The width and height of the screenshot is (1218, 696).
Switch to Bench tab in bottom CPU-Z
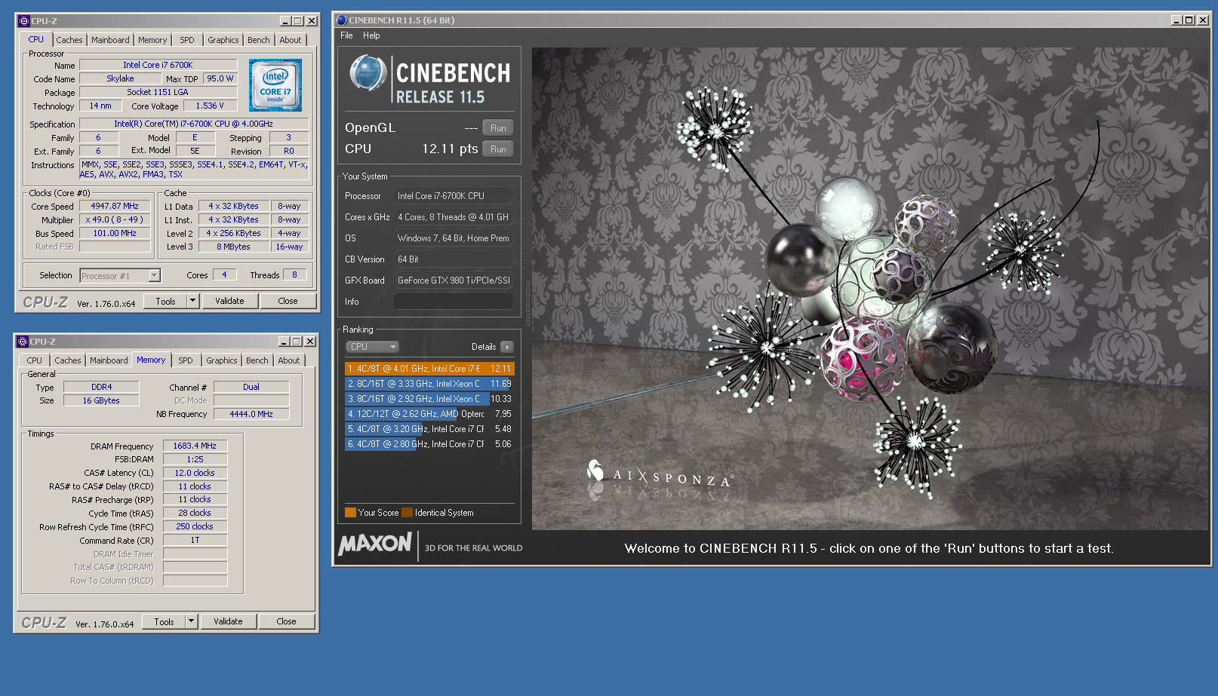[257, 360]
